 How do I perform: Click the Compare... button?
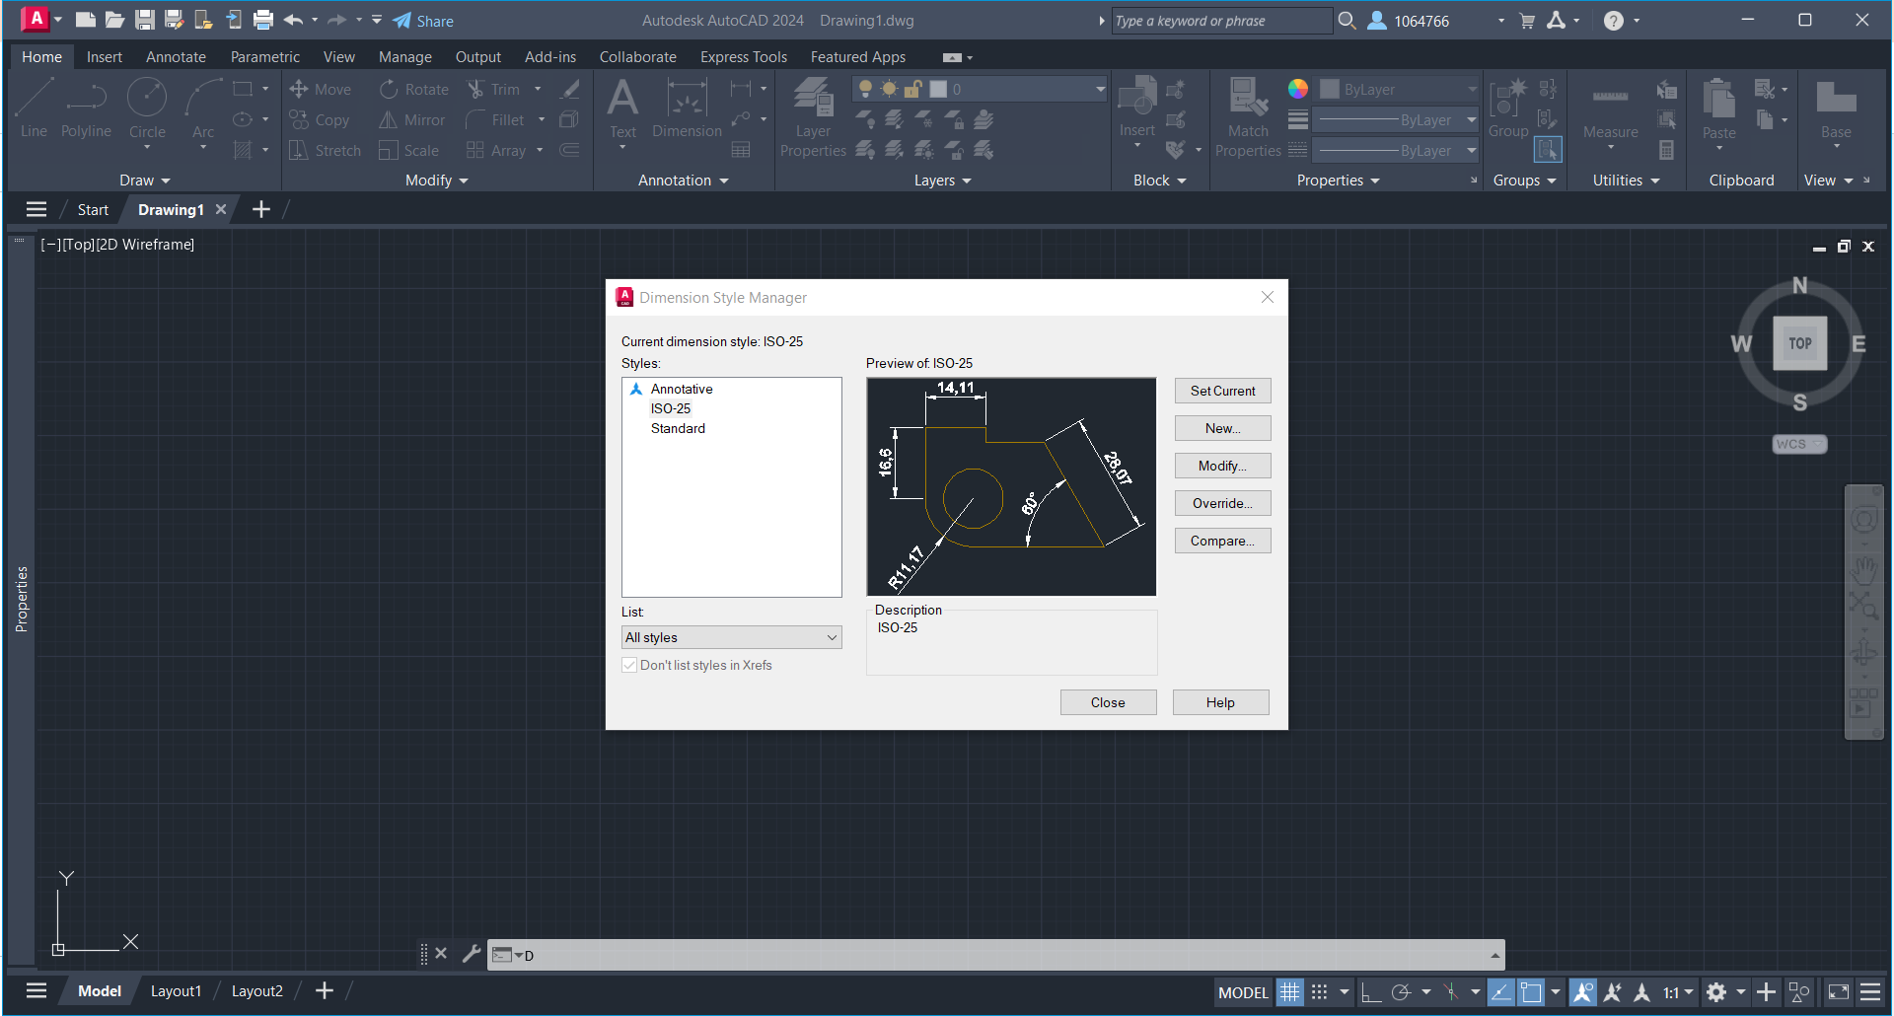click(1222, 541)
